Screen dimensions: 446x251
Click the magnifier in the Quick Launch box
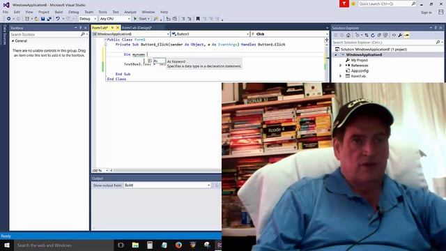coord(413,3)
